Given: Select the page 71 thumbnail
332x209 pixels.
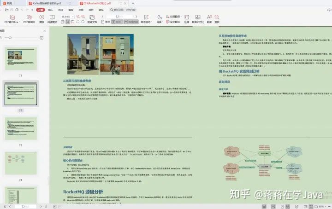Looking at the screenshot, I should [21, 58].
